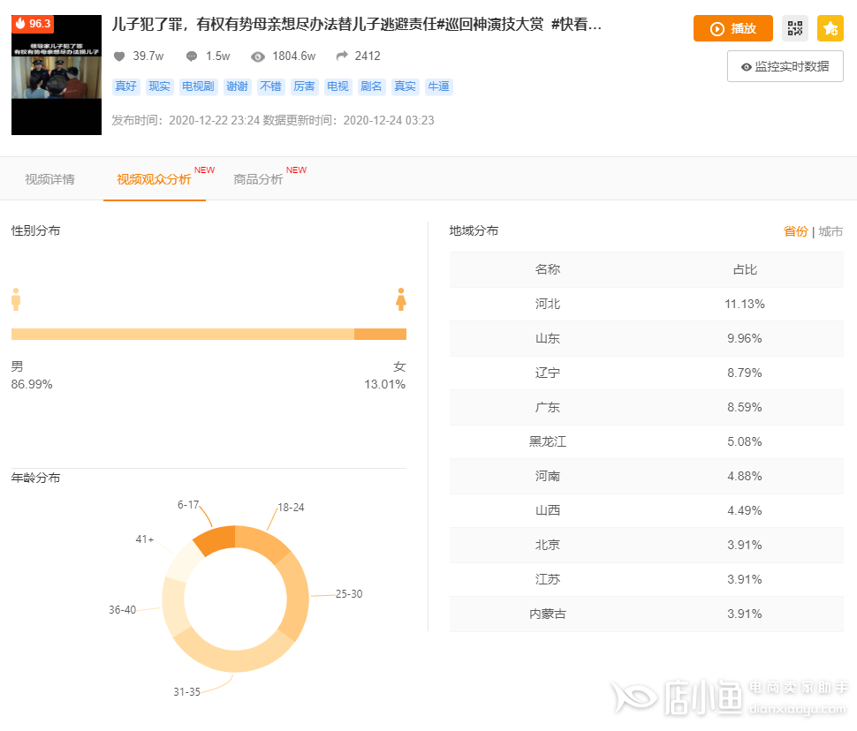The image size is (857, 731).
Task: Click the QR code icon
Action: point(794,28)
